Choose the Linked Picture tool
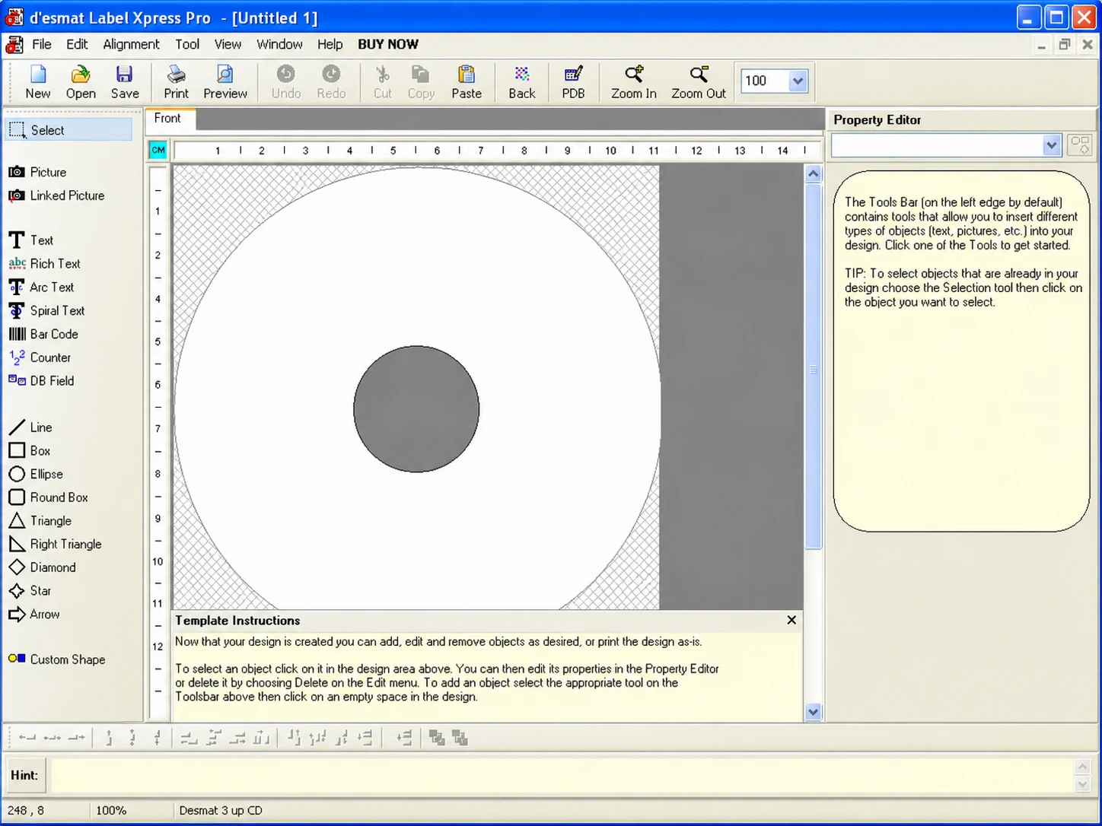 click(56, 195)
